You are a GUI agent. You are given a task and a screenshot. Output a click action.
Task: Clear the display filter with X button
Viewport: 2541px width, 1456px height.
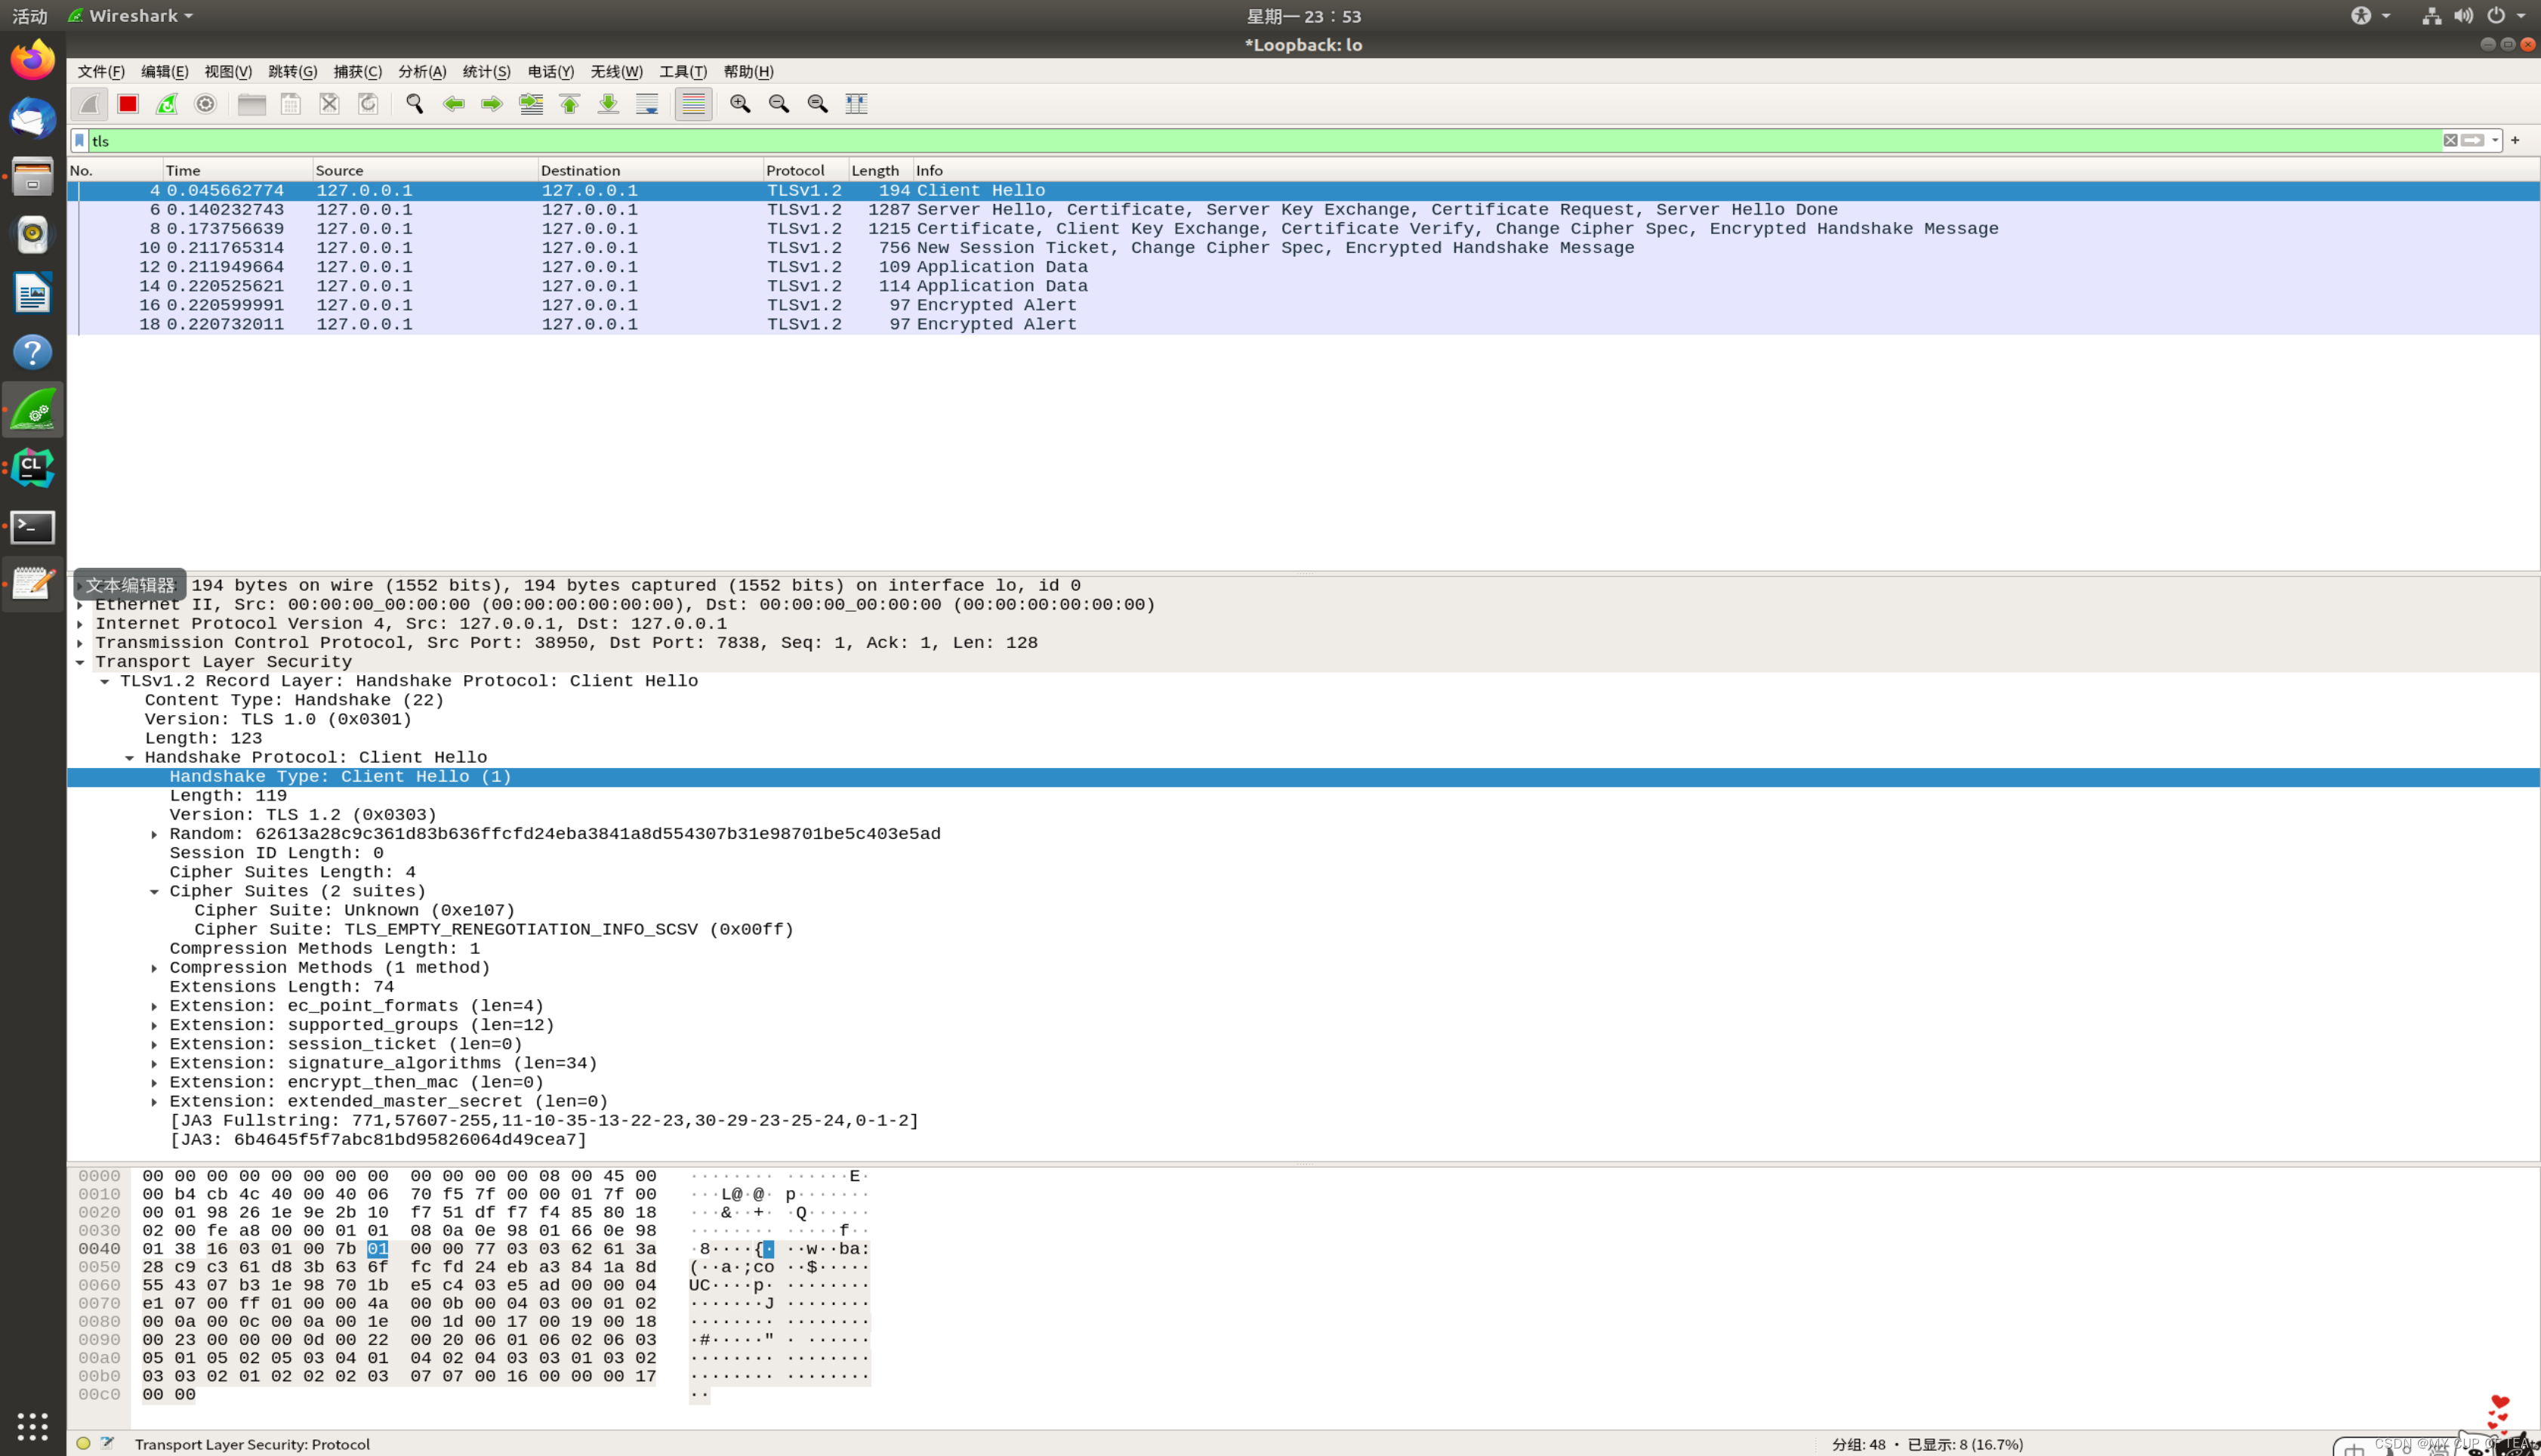point(2450,141)
